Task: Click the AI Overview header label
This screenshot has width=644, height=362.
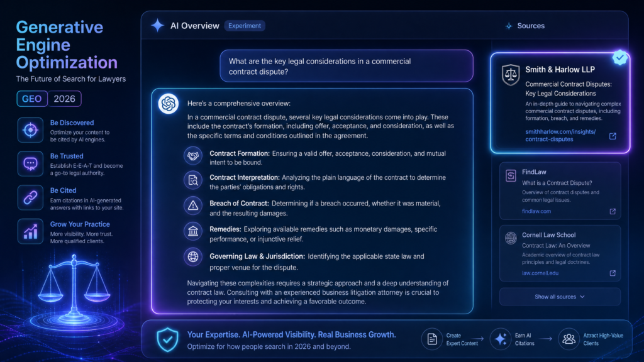Action: click(195, 26)
